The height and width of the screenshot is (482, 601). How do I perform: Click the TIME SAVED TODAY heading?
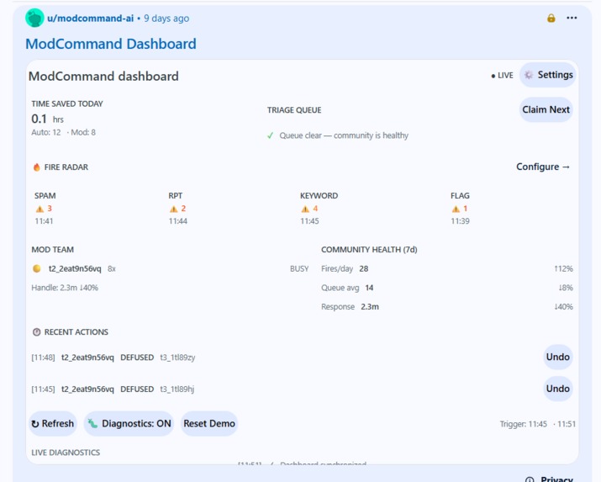(x=67, y=104)
